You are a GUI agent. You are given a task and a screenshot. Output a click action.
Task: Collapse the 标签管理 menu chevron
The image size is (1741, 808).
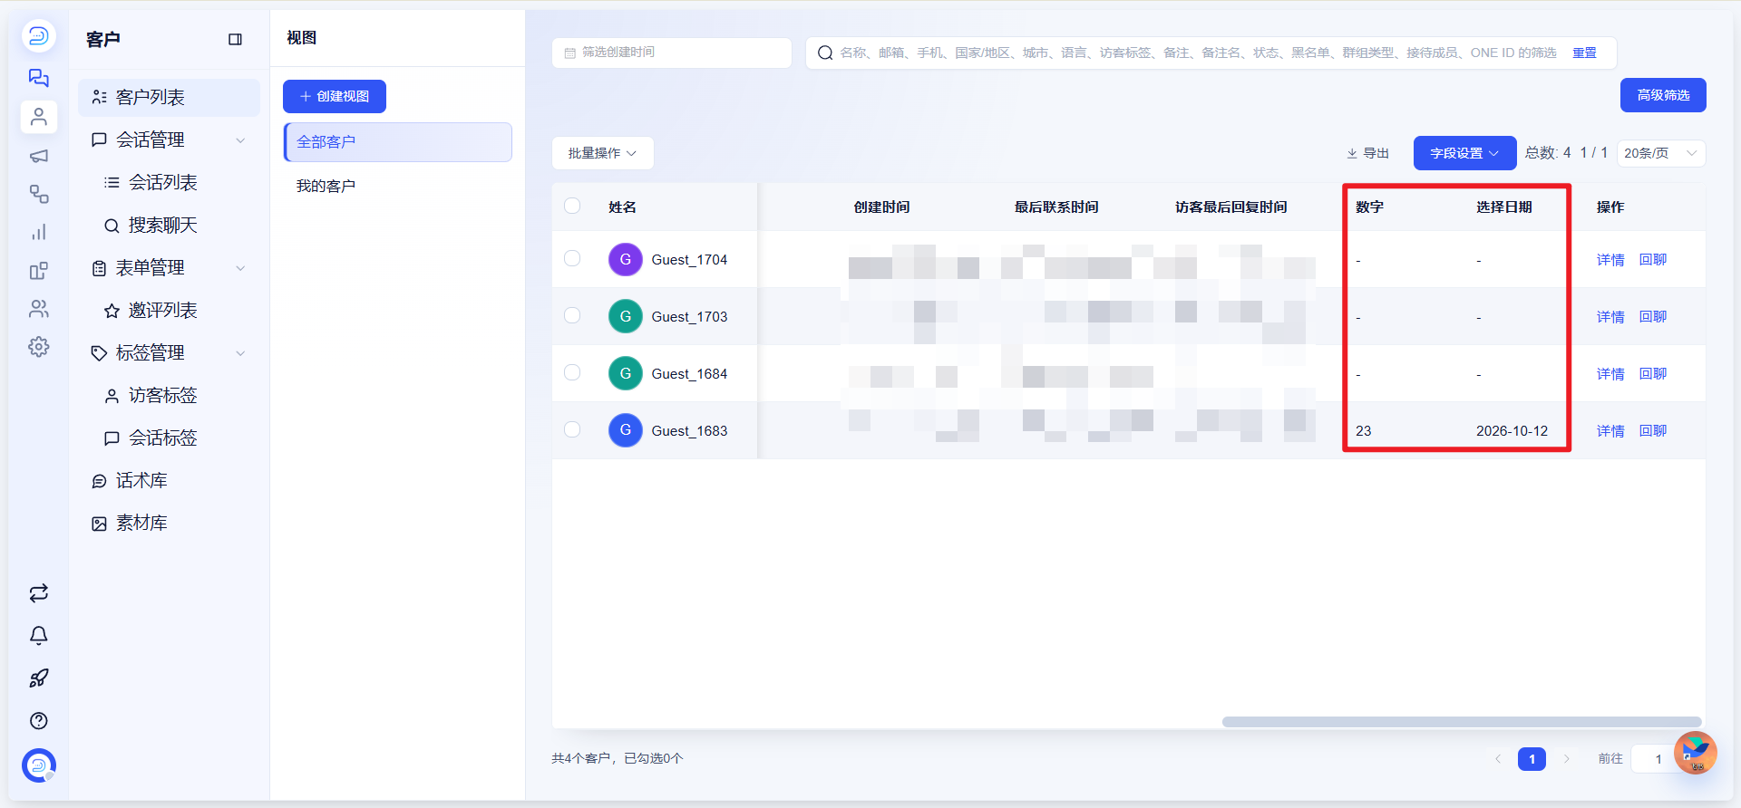point(240,353)
